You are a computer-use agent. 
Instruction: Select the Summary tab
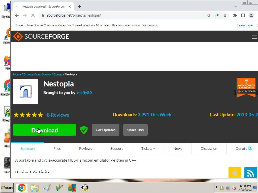pos(28,149)
